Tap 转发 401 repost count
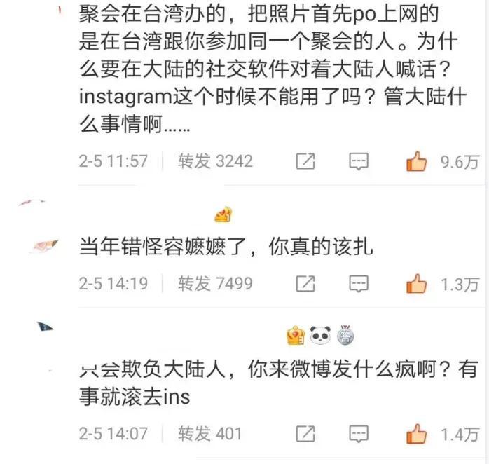 point(210,434)
